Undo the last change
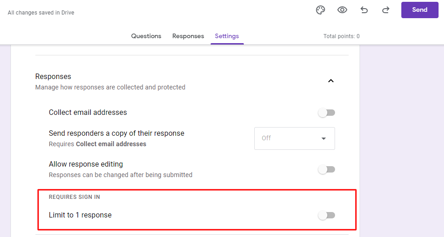The image size is (444, 237). click(364, 10)
